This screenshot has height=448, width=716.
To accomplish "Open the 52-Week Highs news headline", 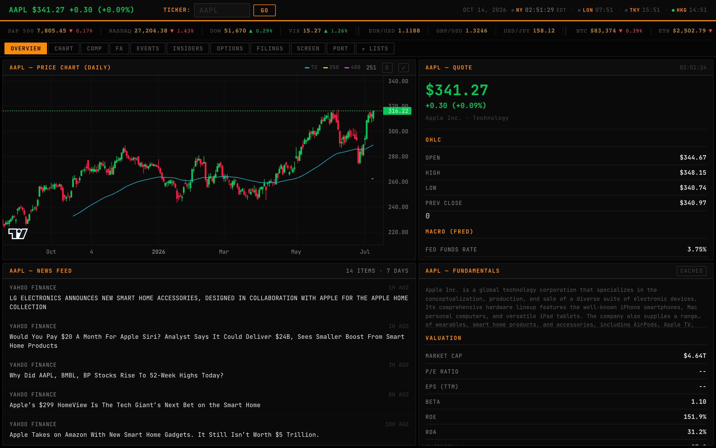I will pyautogui.click(x=117, y=375).
